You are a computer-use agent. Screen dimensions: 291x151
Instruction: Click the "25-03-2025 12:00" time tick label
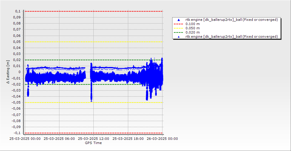coord(94,139)
